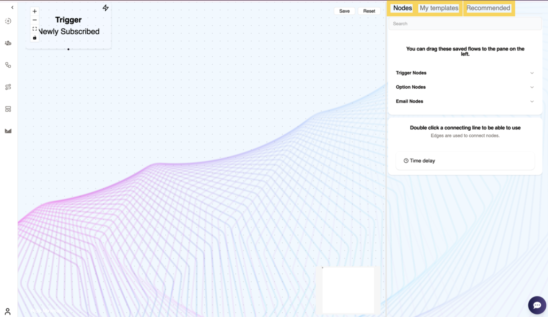
Task: Open the shapes icon in the sidebar
Action: pyautogui.click(x=8, y=65)
